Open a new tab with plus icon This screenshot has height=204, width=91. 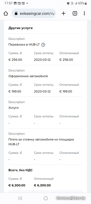[63, 14]
